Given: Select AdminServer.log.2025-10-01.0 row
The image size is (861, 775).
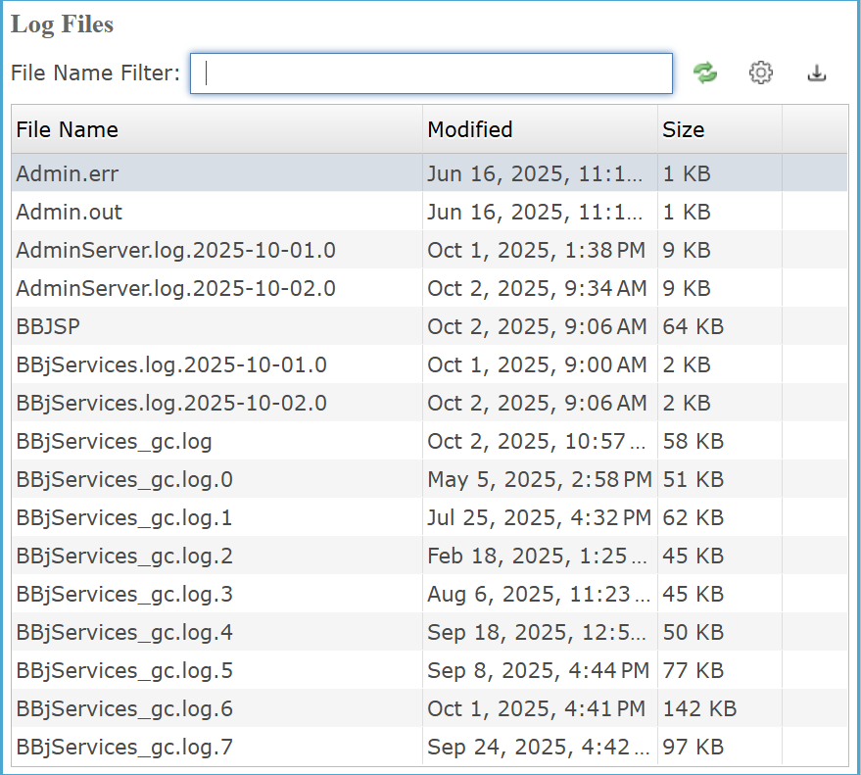Looking at the screenshot, I should point(176,250).
